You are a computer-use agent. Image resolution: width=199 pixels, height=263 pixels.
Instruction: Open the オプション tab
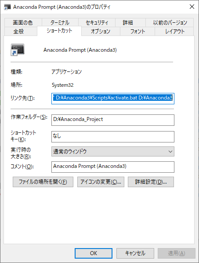click(x=101, y=32)
